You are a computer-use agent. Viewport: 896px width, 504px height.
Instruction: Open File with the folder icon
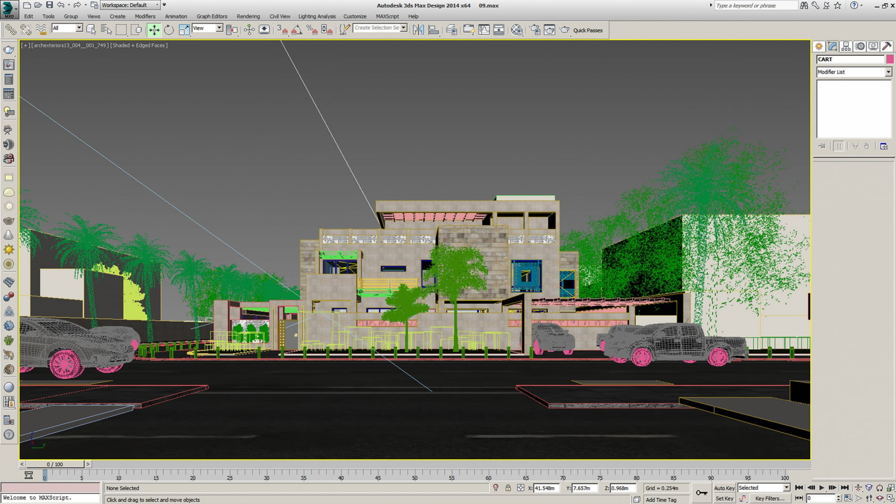point(38,5)
